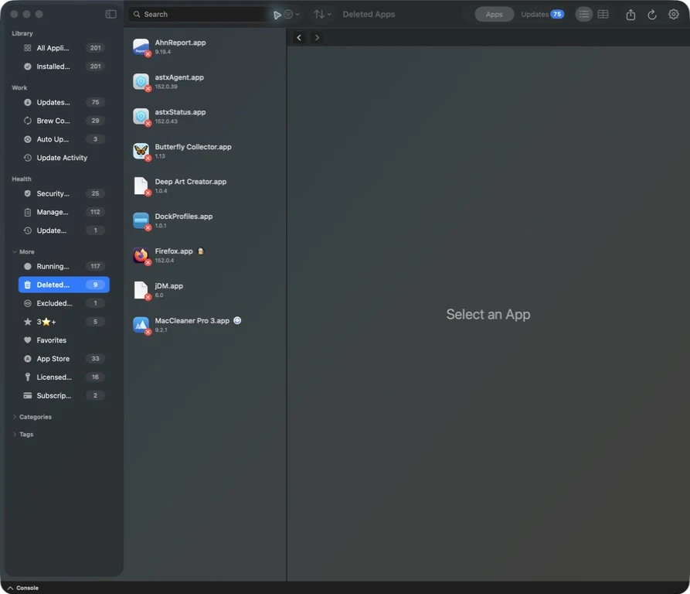The image size is (690, 594).
Task: Click the share export icon
Action: [631, 15]
